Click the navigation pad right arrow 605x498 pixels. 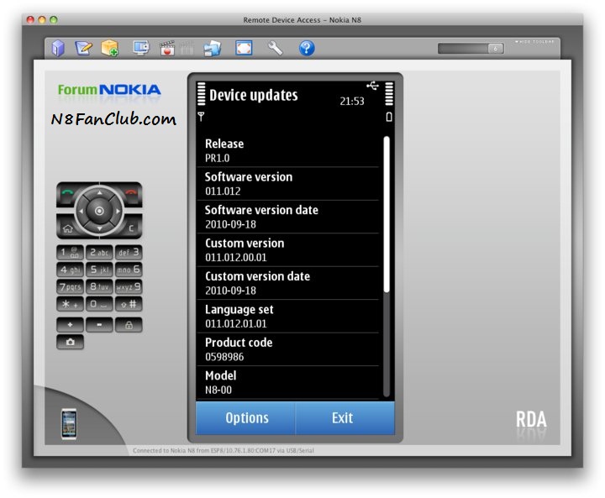point(118,211)
